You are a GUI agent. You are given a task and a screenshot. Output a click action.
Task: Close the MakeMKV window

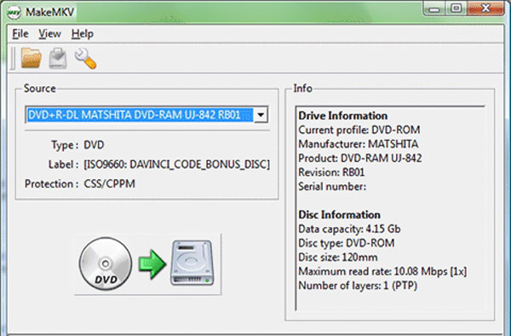(x=485, y=9)
